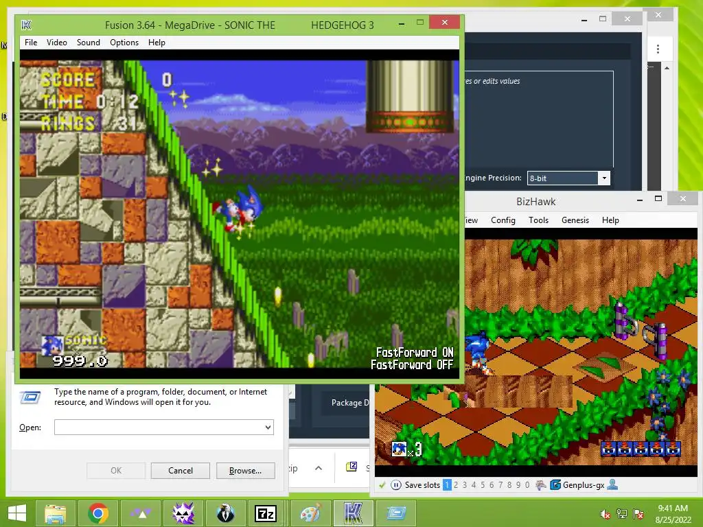703x527 pixels.
Task: Open File Explorer from taskbar
Action: pyautogui.click(x=56, y=513)
